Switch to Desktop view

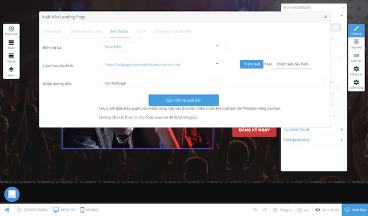[x=64, y=210]
